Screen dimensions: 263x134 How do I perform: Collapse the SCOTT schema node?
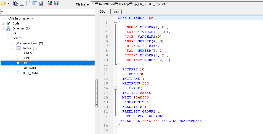click(8, 38)
